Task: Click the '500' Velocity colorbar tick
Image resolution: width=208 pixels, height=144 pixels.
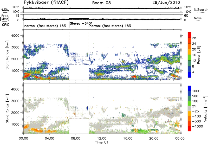Action: tap(195, 96)
